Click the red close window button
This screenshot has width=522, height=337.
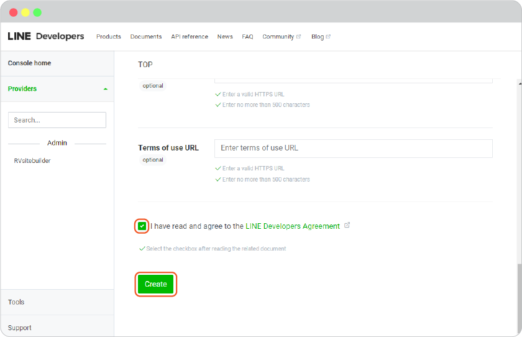(x=13, y=12)
